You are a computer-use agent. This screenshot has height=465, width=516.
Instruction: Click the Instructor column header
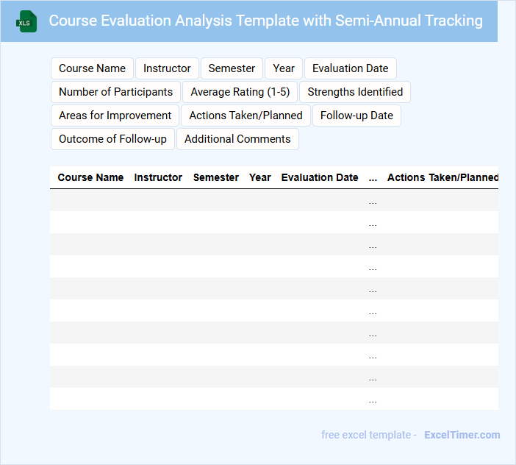click(158, 177)
